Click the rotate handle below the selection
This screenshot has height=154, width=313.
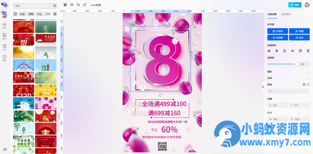click(160, 95)
